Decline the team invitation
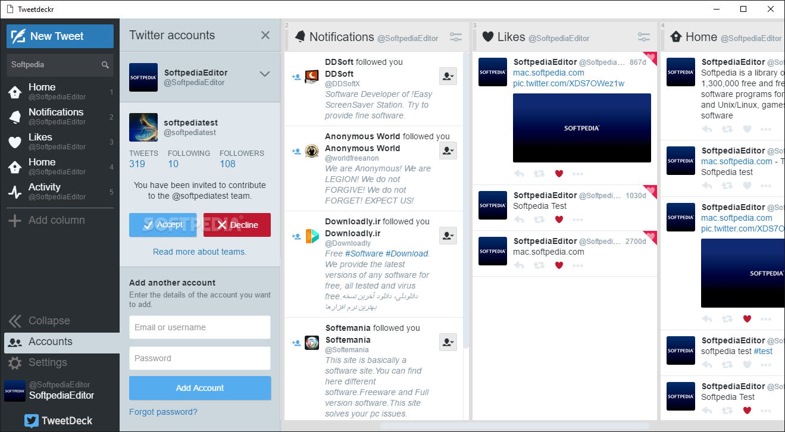This screenshot has width=785, height=432. coord(237,225)
